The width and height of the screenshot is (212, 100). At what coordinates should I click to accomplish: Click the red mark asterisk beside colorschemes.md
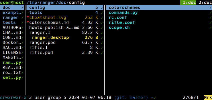[28, 22]
